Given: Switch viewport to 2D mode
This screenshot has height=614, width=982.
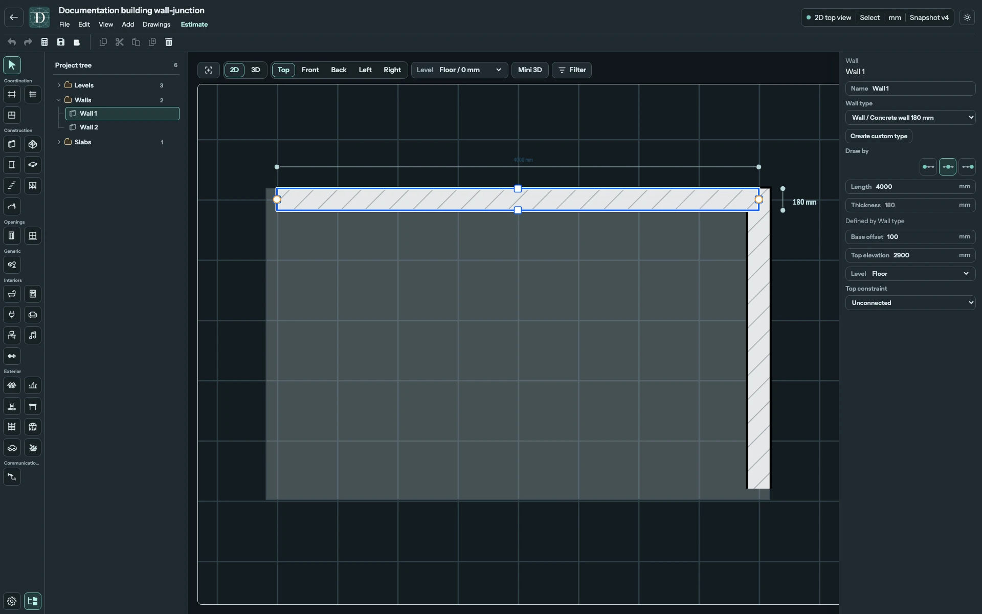Looking at the screenshot, I should 234,70.
